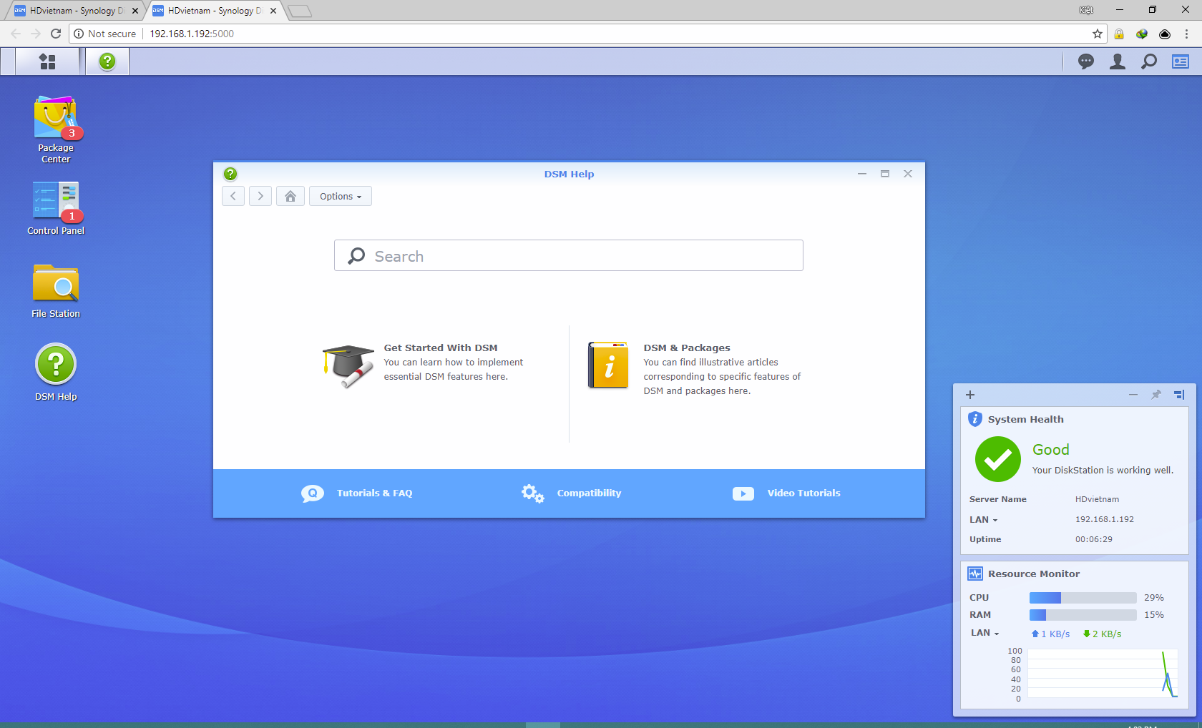Click the 1 KB/s upload rate
The image size is (1202, 728).
tap(1050, 634)
